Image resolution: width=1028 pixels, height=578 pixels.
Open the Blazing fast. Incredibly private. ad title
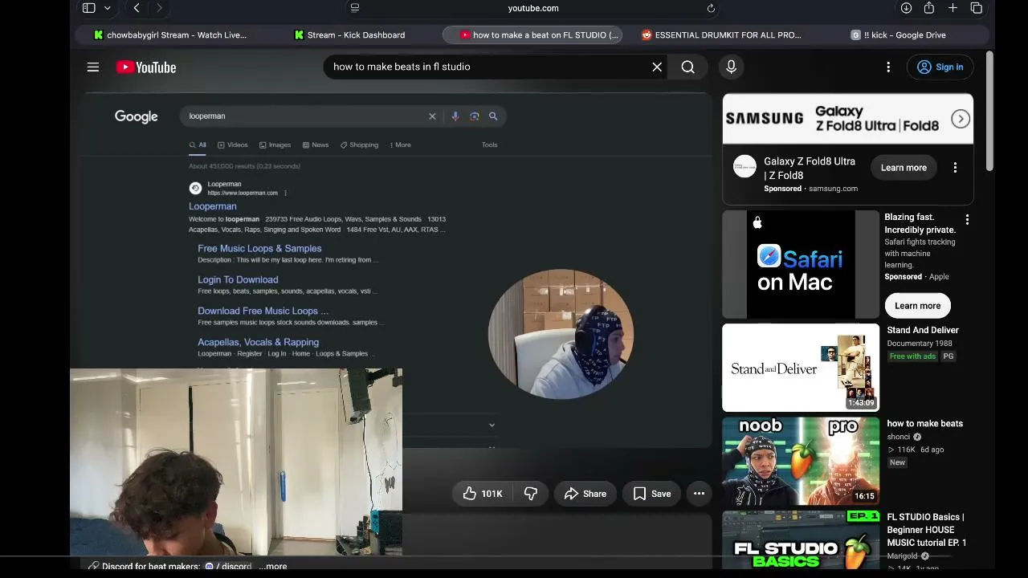(920, 223)
